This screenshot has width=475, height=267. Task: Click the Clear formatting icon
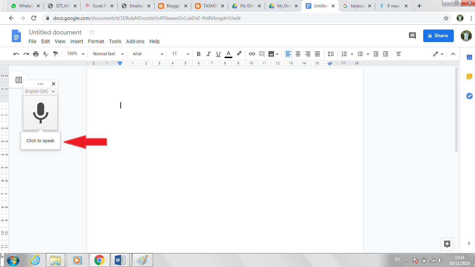tap(398, 54)
